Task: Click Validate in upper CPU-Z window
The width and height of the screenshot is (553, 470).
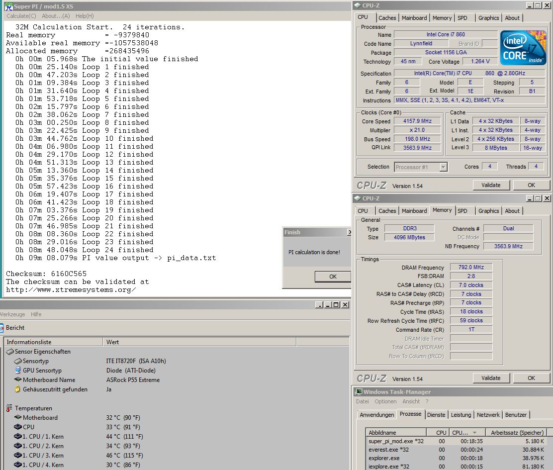Action: pos(491,185)
